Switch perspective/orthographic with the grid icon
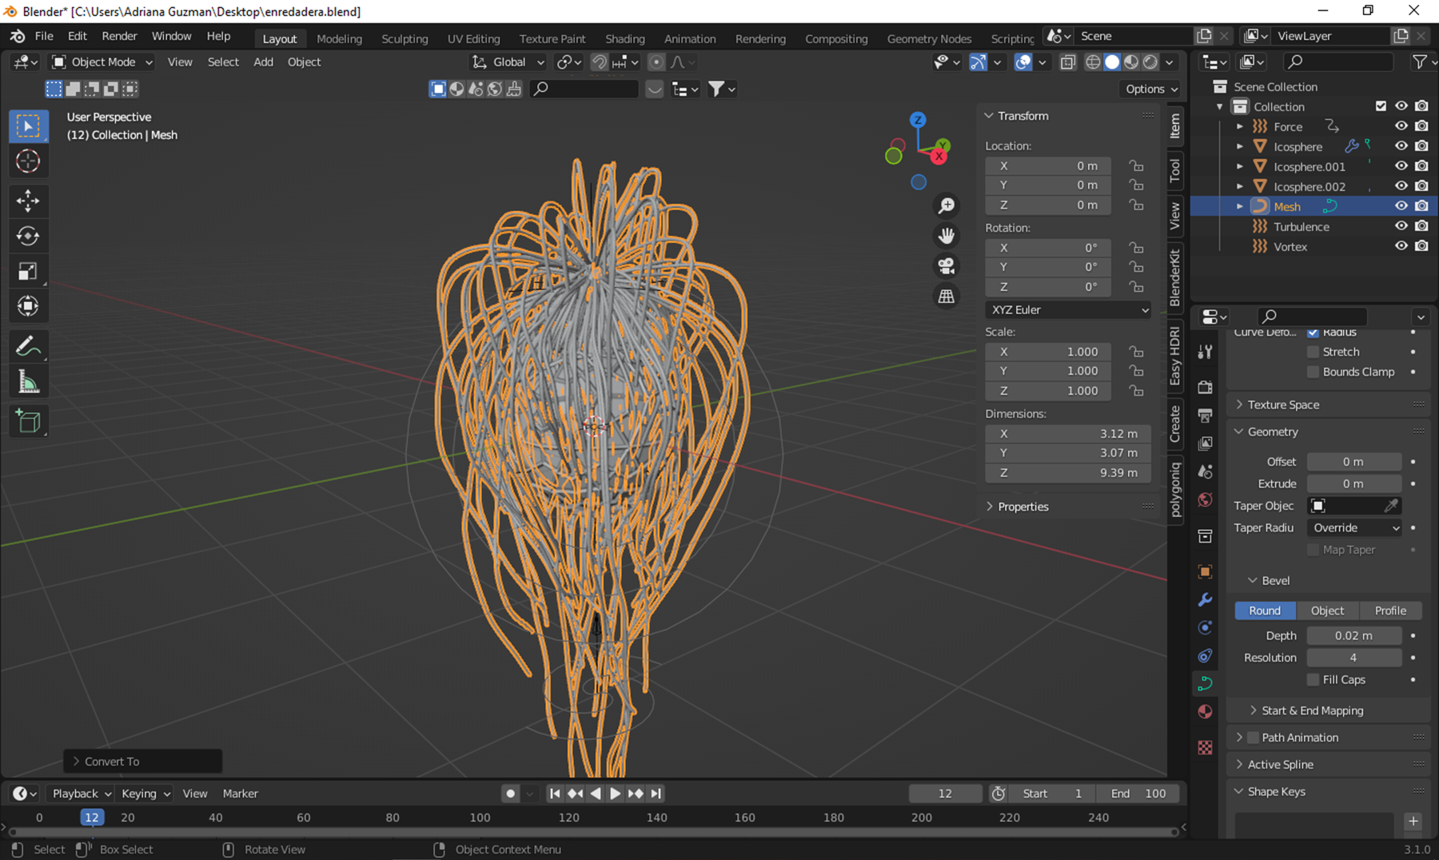 pyautogui.click(x=946, y=297)
